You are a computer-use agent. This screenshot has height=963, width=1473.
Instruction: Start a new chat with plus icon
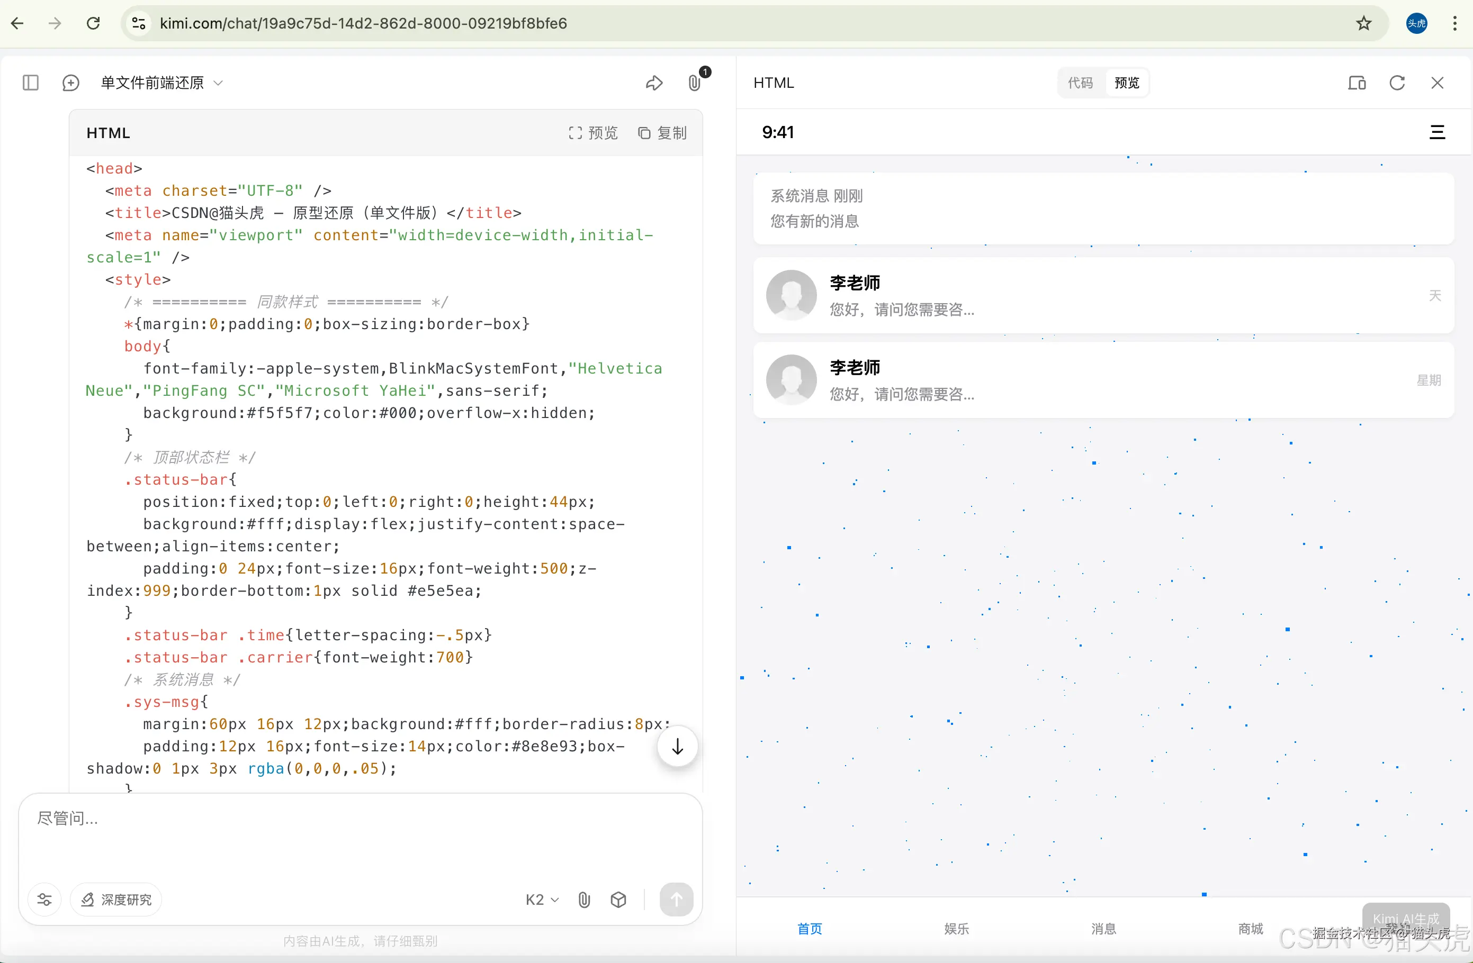(70, 82)
